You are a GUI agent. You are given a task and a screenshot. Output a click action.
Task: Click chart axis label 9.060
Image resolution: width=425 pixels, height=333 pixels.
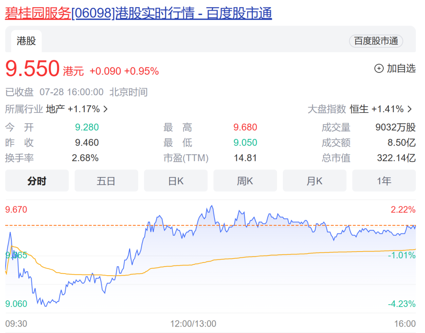click(x=16, y=304)
